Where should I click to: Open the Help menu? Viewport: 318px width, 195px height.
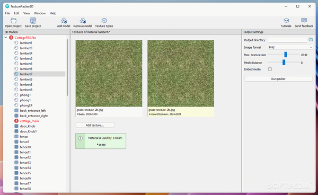point(53,13)
